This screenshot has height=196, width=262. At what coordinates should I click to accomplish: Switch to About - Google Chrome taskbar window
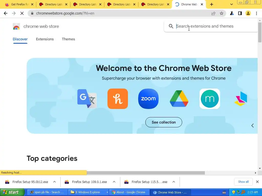129,192
